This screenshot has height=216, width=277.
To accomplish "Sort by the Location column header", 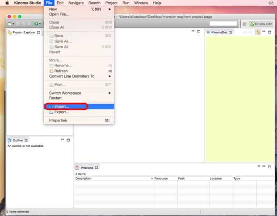I will (221, 179).
